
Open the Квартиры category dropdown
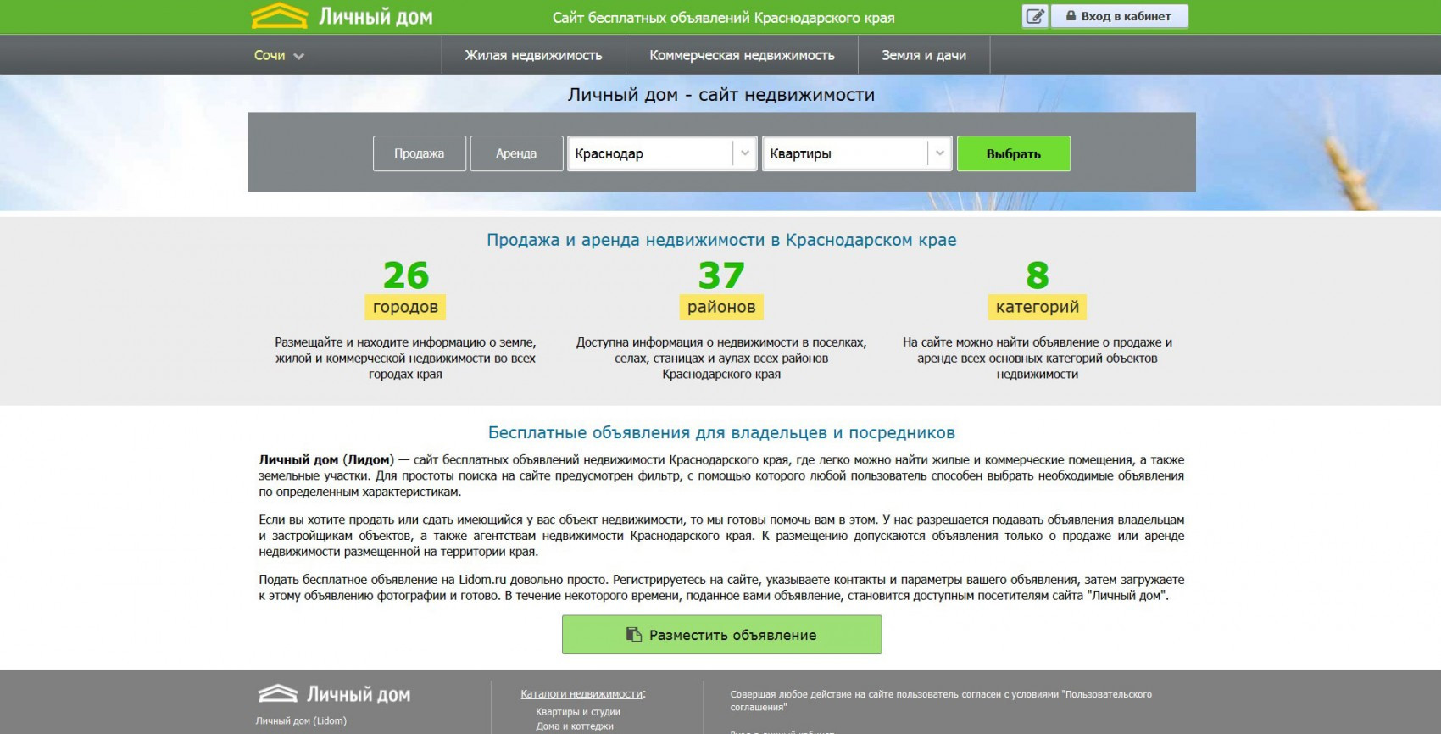tap(856, 153)
